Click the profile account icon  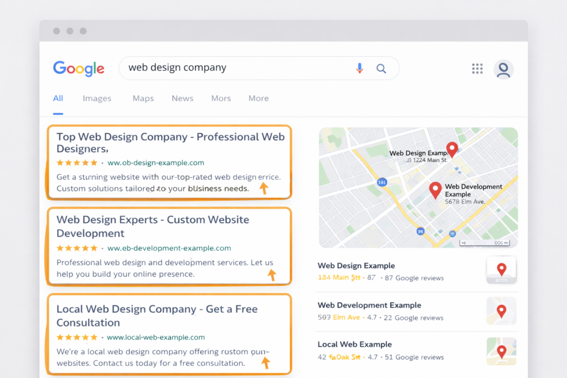point(503,69)
